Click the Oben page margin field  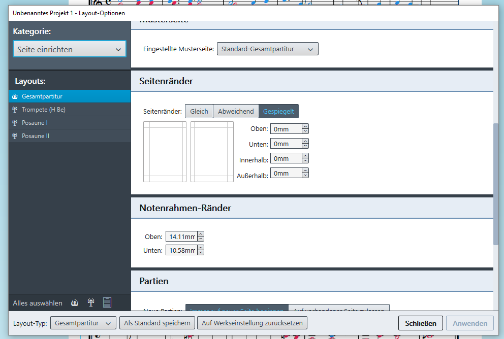pyautogui.click(x=286, y=129)
